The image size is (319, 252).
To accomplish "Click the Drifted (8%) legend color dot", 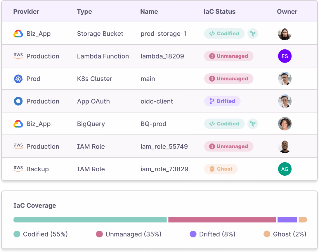I will point(193,234).
